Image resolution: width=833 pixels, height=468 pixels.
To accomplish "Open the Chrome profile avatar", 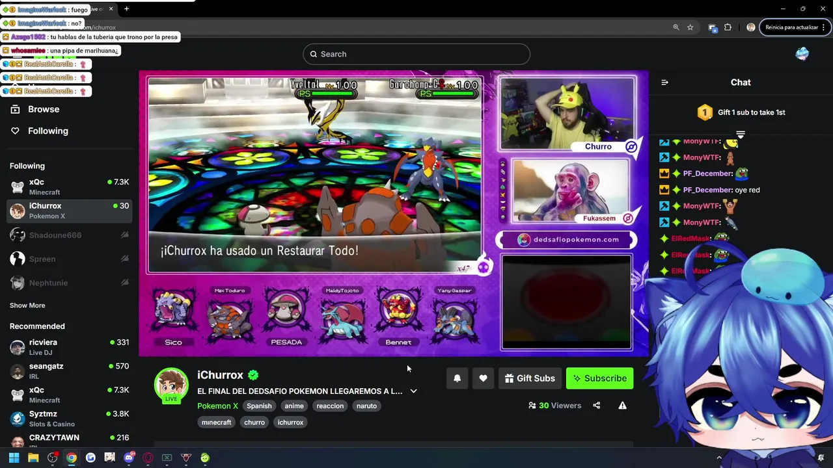I will 751,27.
